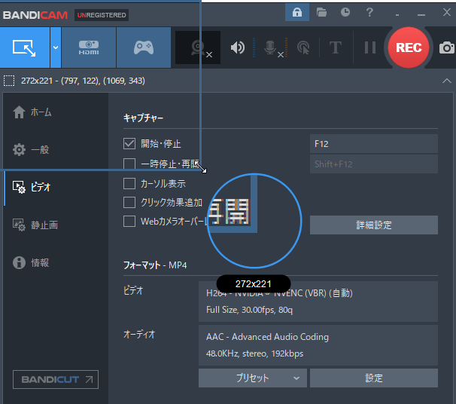Image resolution: width=456 pixels, height=404 pixels.
Task: Click the BANDICAM logo
Action: pyautogui.click(x=35, y=15)
